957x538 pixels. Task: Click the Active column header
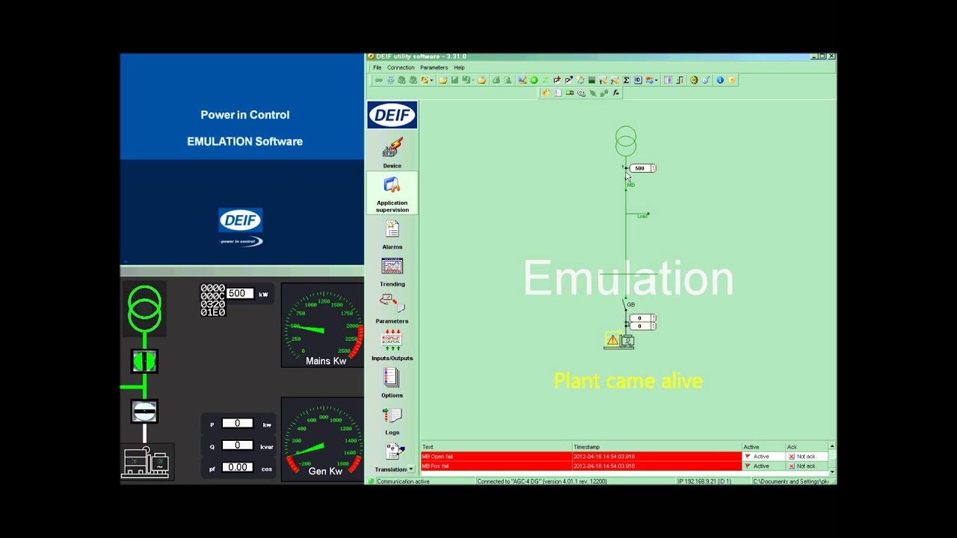(x=763, y=447)
